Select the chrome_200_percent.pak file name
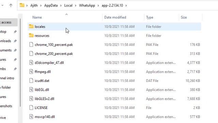Screen dimensions: 218x123 pyautogui.click(x=54, y=54)
